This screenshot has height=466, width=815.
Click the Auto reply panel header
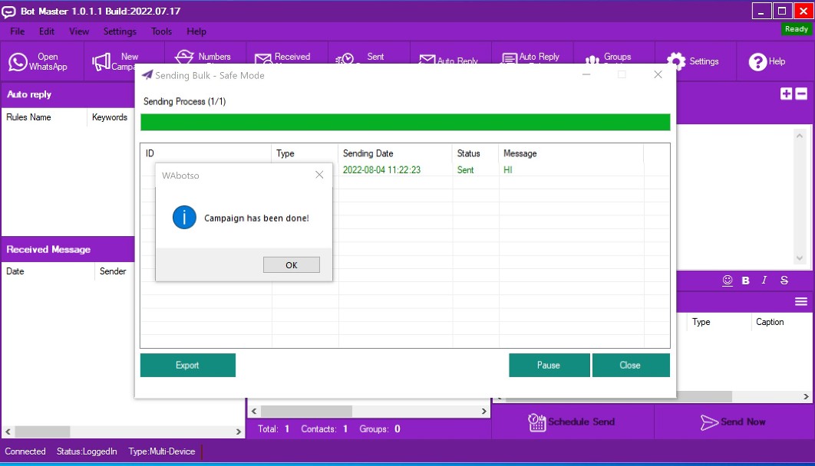(x=68, y=94)
